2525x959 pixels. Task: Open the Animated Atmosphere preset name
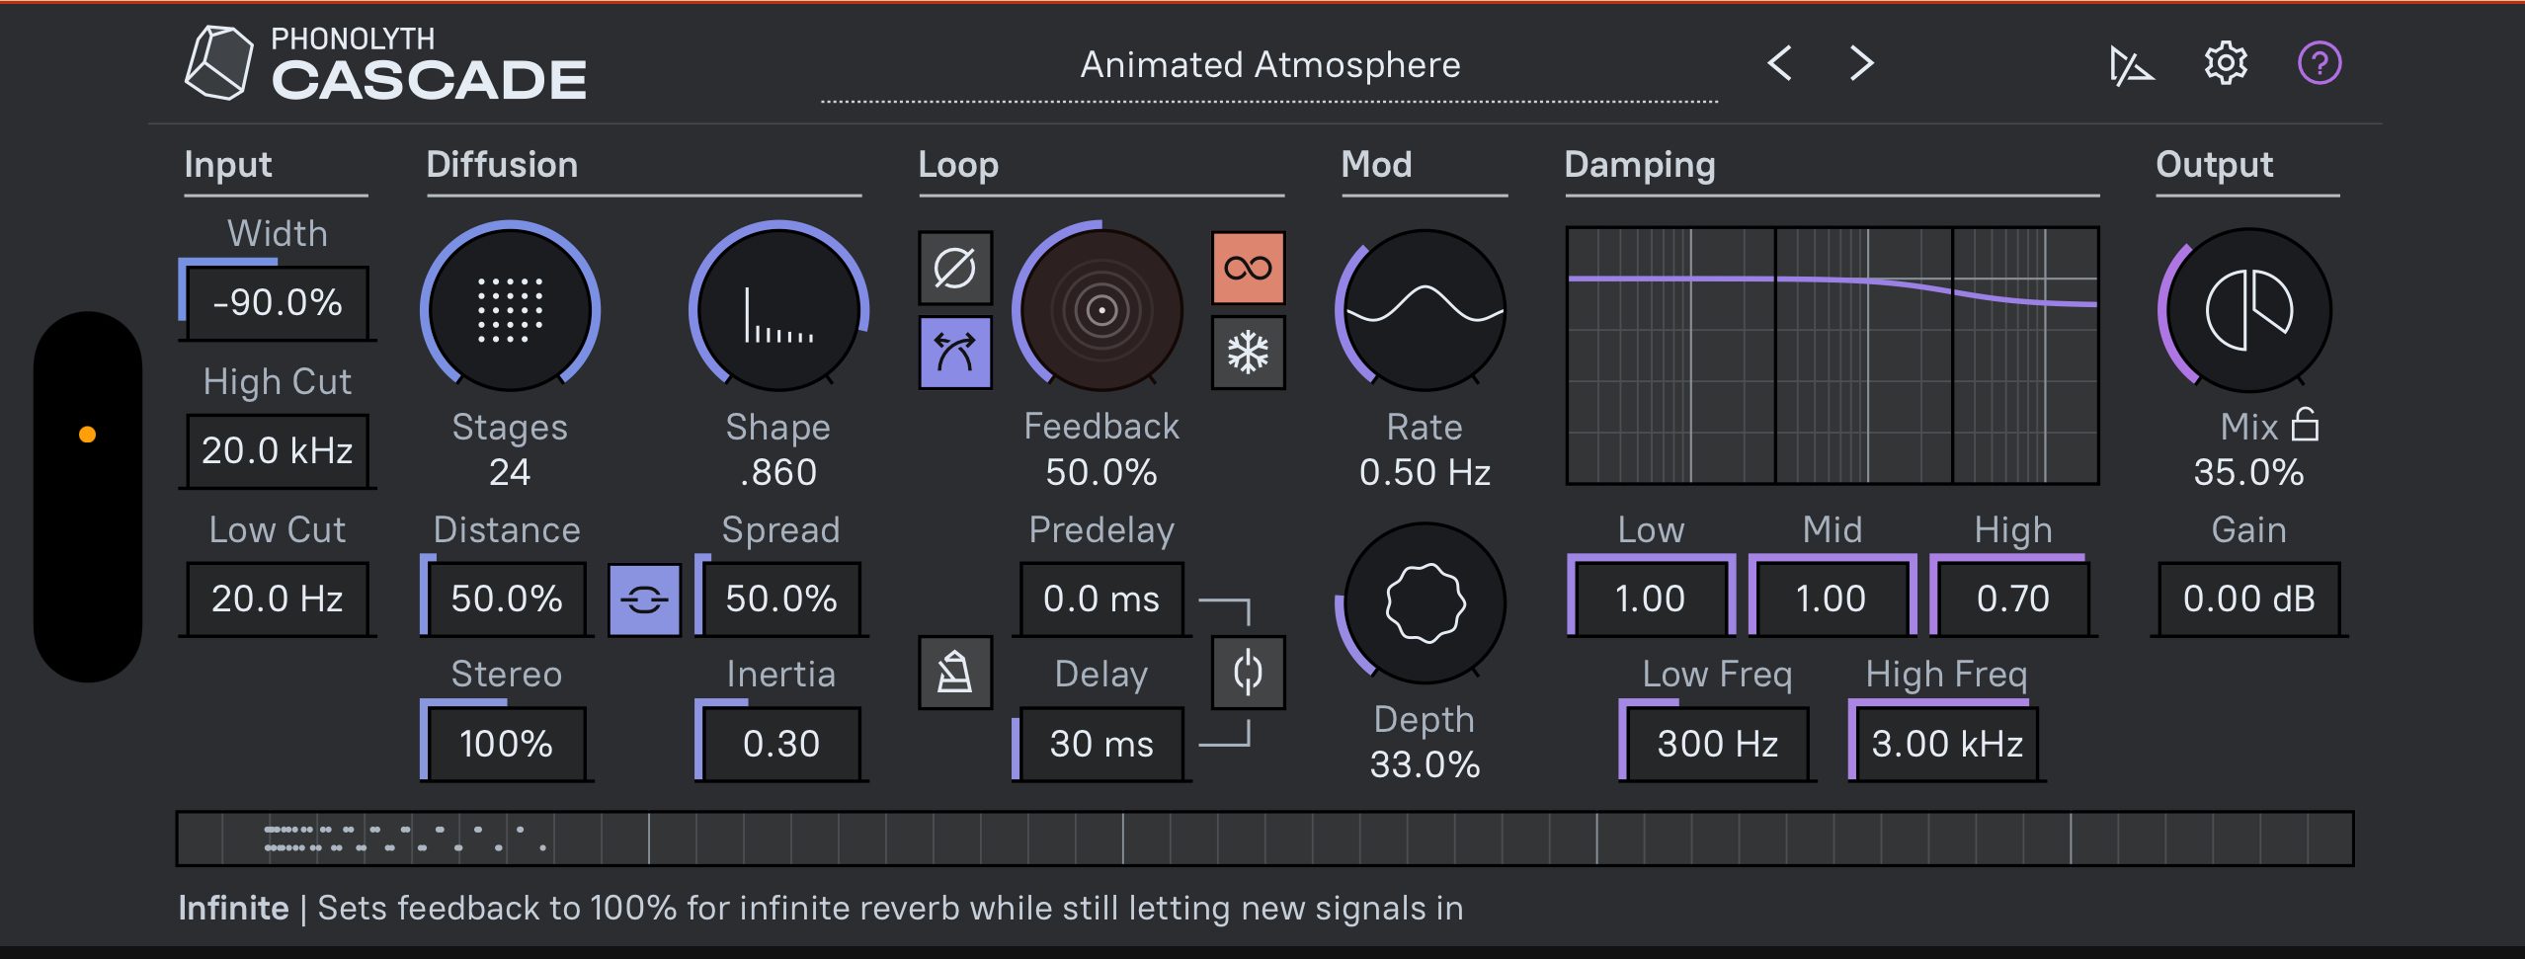tap(1270, 65)
